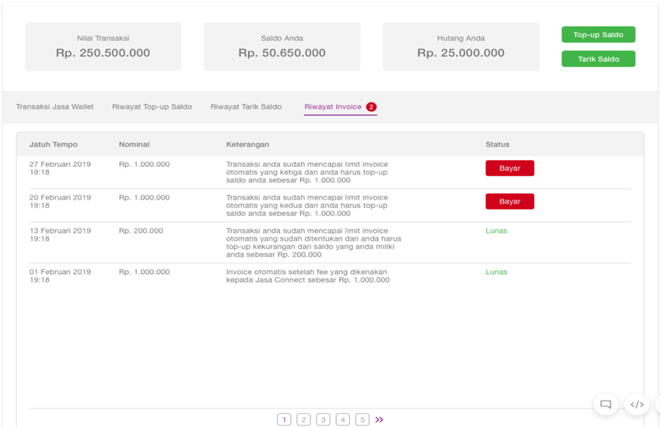The height and width of the screenshot is (427, 661).
Task: Switch to Riwayat Top-up Saldo tab
Action: [152, 107]
